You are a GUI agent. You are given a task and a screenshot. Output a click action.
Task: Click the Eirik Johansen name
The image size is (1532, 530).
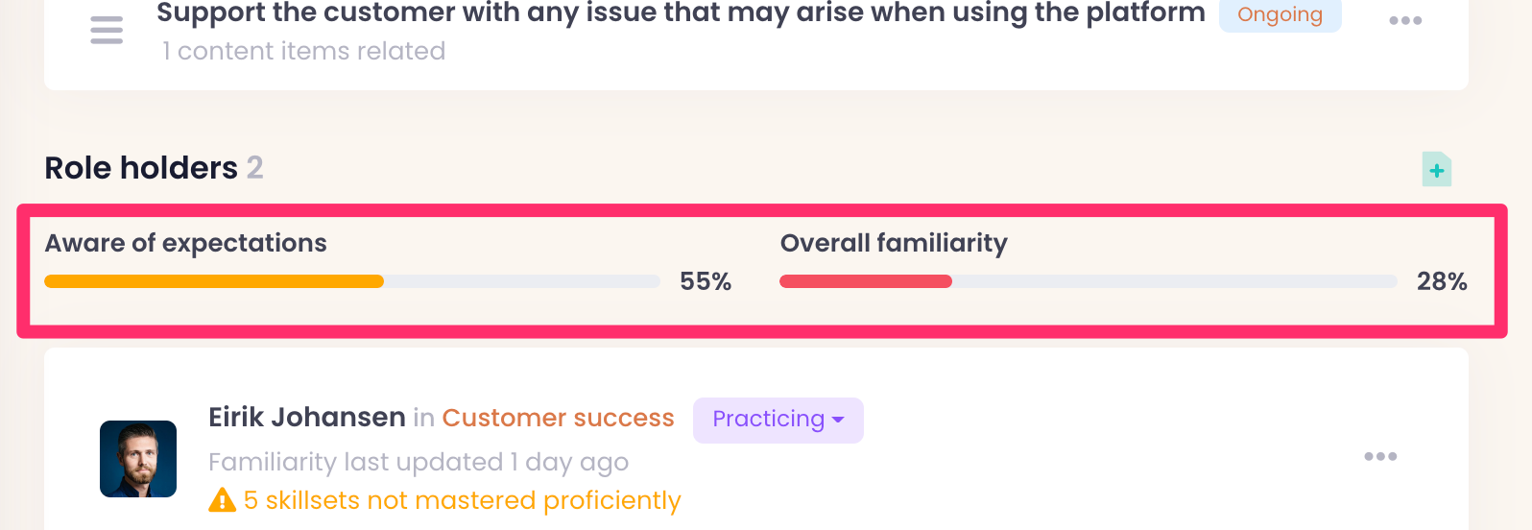[x=306, y=418]
